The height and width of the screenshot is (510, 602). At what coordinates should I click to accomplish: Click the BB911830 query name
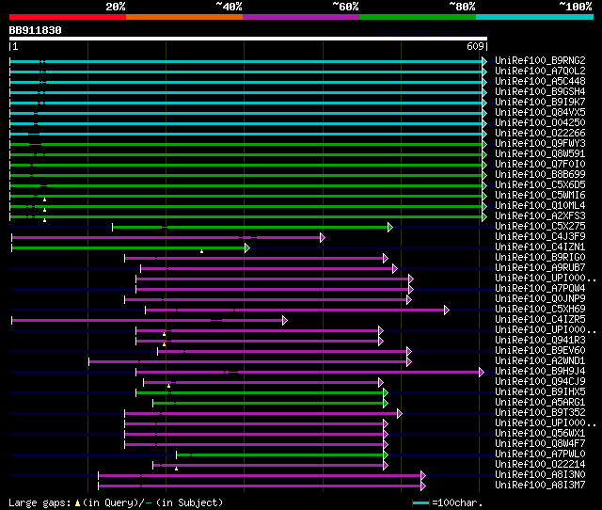coord(36,30)
